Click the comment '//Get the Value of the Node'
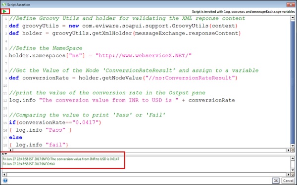297x185 pixels. (134, 71)
